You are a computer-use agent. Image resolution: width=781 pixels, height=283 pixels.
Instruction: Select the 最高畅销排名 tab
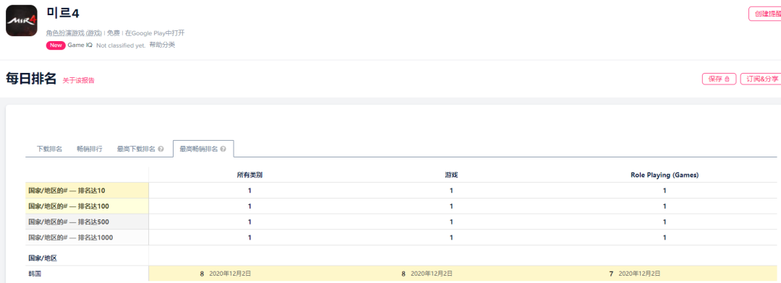click(203, 149)
